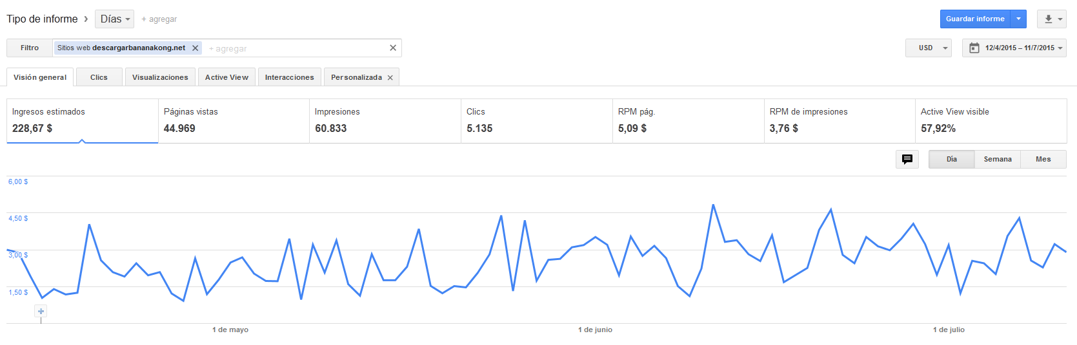
Task: Expand the Guardar informe dropdown arrow
Action: pyautogui.click(x=1018, y=19)
